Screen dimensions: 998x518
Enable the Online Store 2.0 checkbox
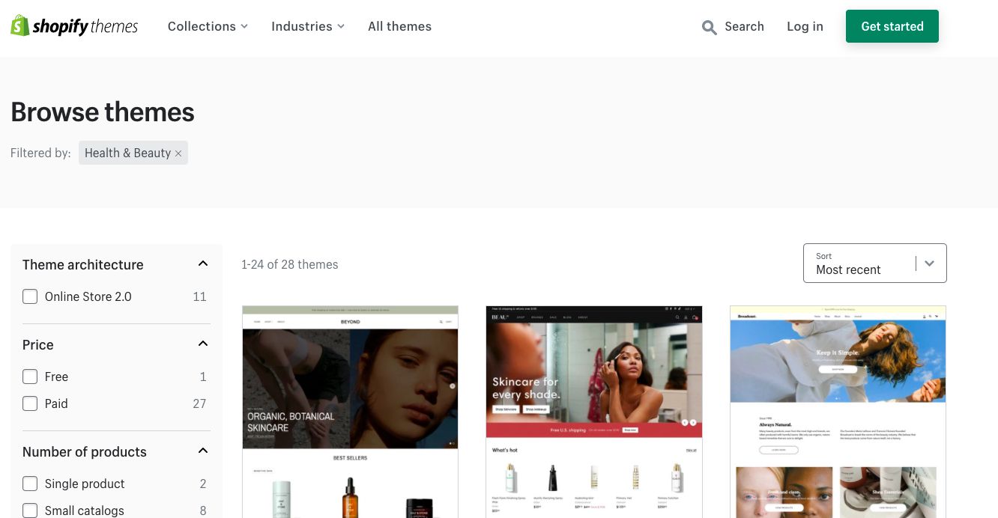[30, 296]
